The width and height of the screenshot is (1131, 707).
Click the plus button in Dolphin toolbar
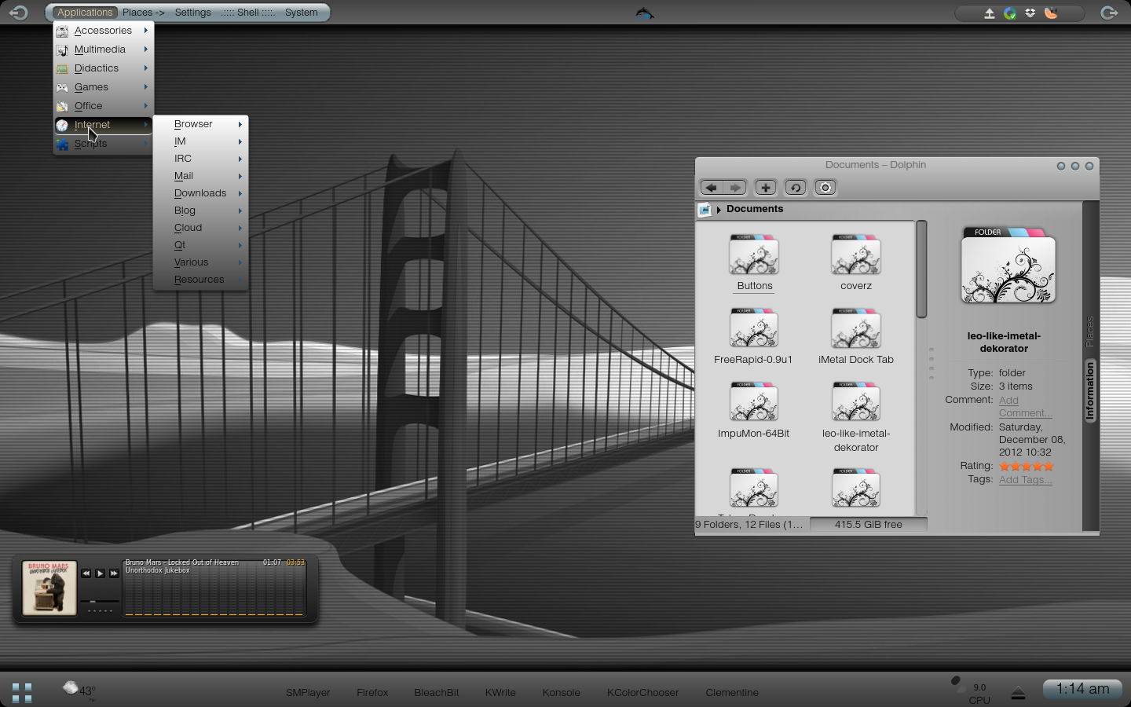pyautogui.click(x=766, y=188)
